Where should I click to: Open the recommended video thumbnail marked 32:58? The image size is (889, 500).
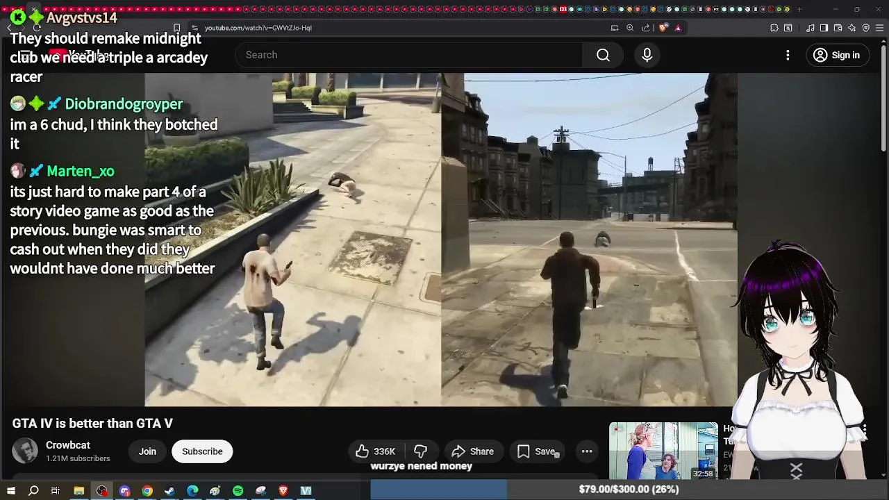point(663,451)
